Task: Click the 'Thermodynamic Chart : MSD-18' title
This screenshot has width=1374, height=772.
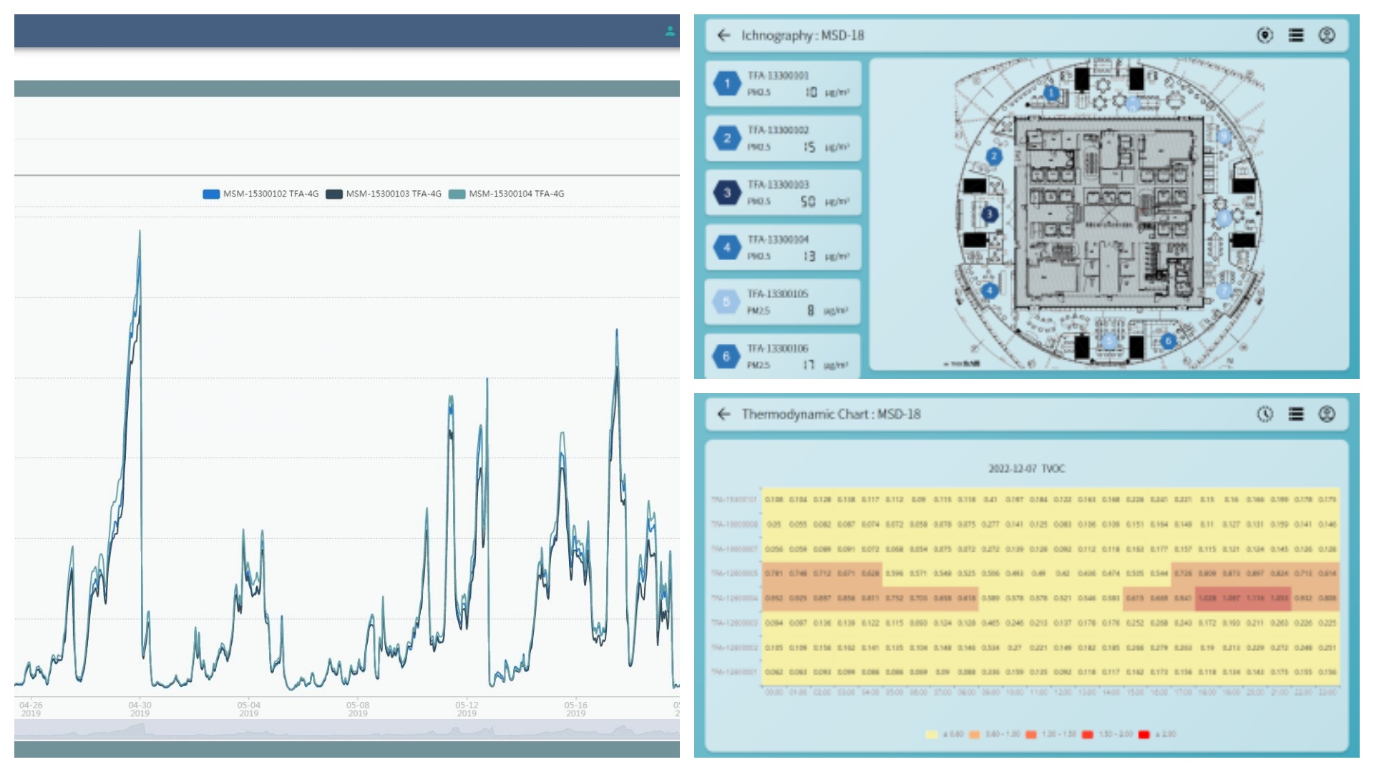Action: click(831, 414)
